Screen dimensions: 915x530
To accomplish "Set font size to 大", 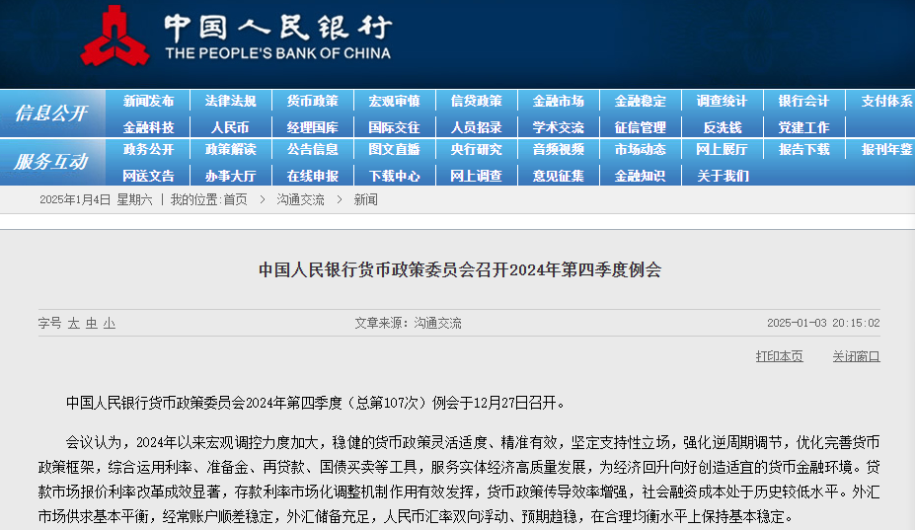I will click(x=73, y=323).
